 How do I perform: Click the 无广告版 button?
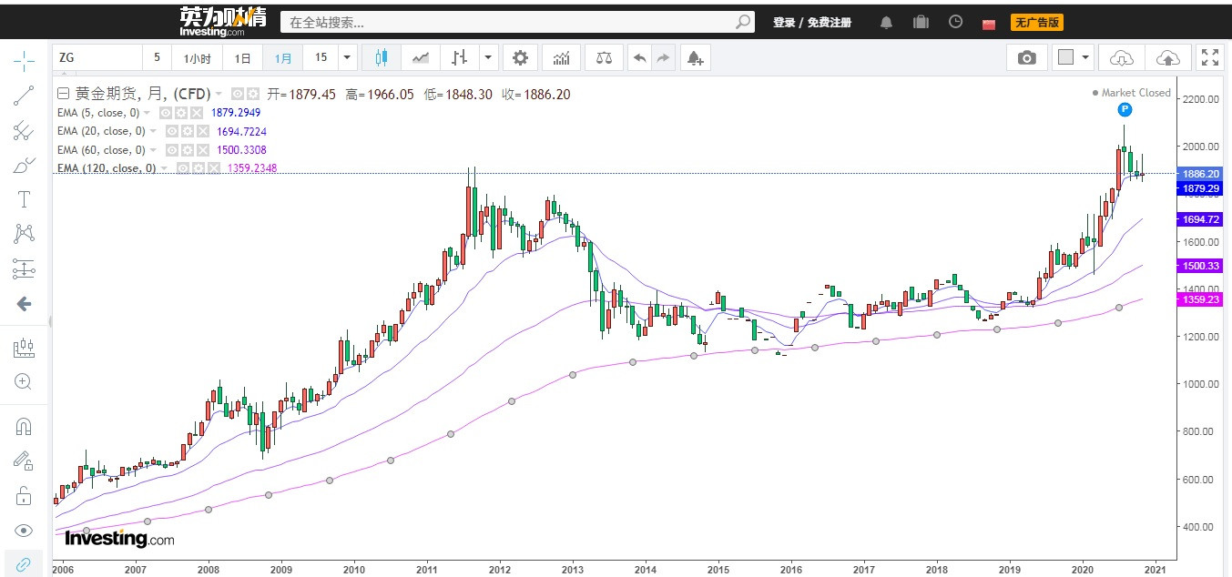[x=1037, y=22]
